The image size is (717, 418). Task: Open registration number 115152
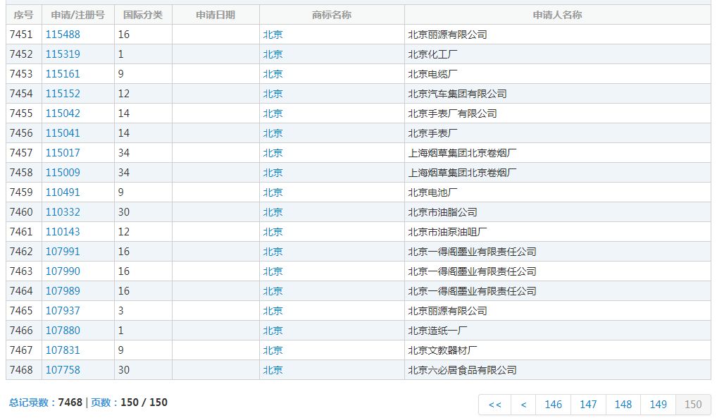click(x=63, y=93)
